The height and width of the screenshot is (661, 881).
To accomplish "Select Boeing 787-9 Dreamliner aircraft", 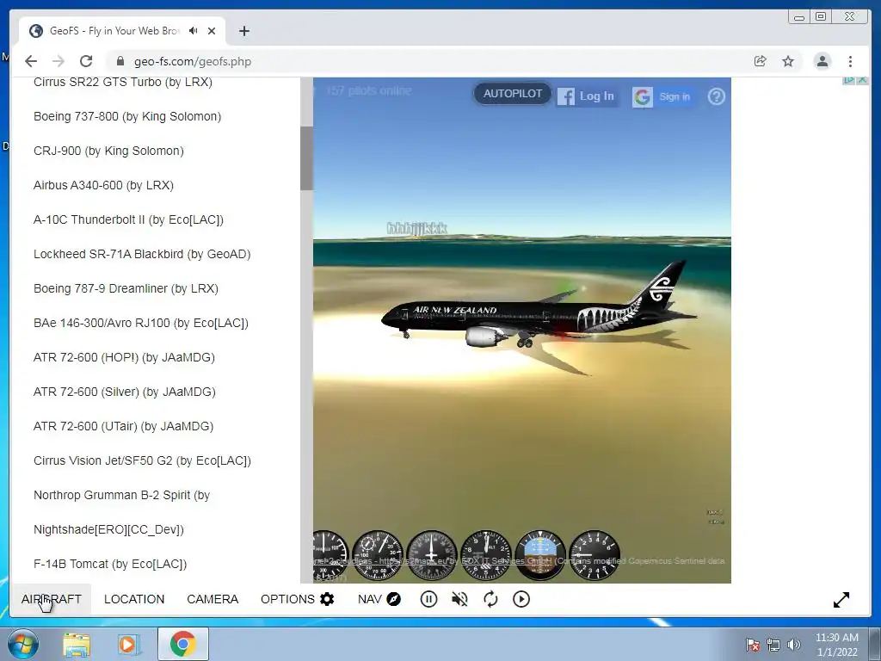I will (x=126, y=288).
